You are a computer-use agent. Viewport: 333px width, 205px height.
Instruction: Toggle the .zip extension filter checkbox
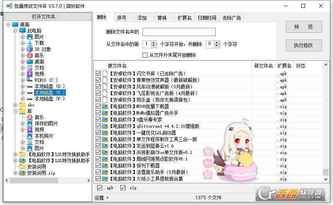pyautogui.click(x=123, y=188)
